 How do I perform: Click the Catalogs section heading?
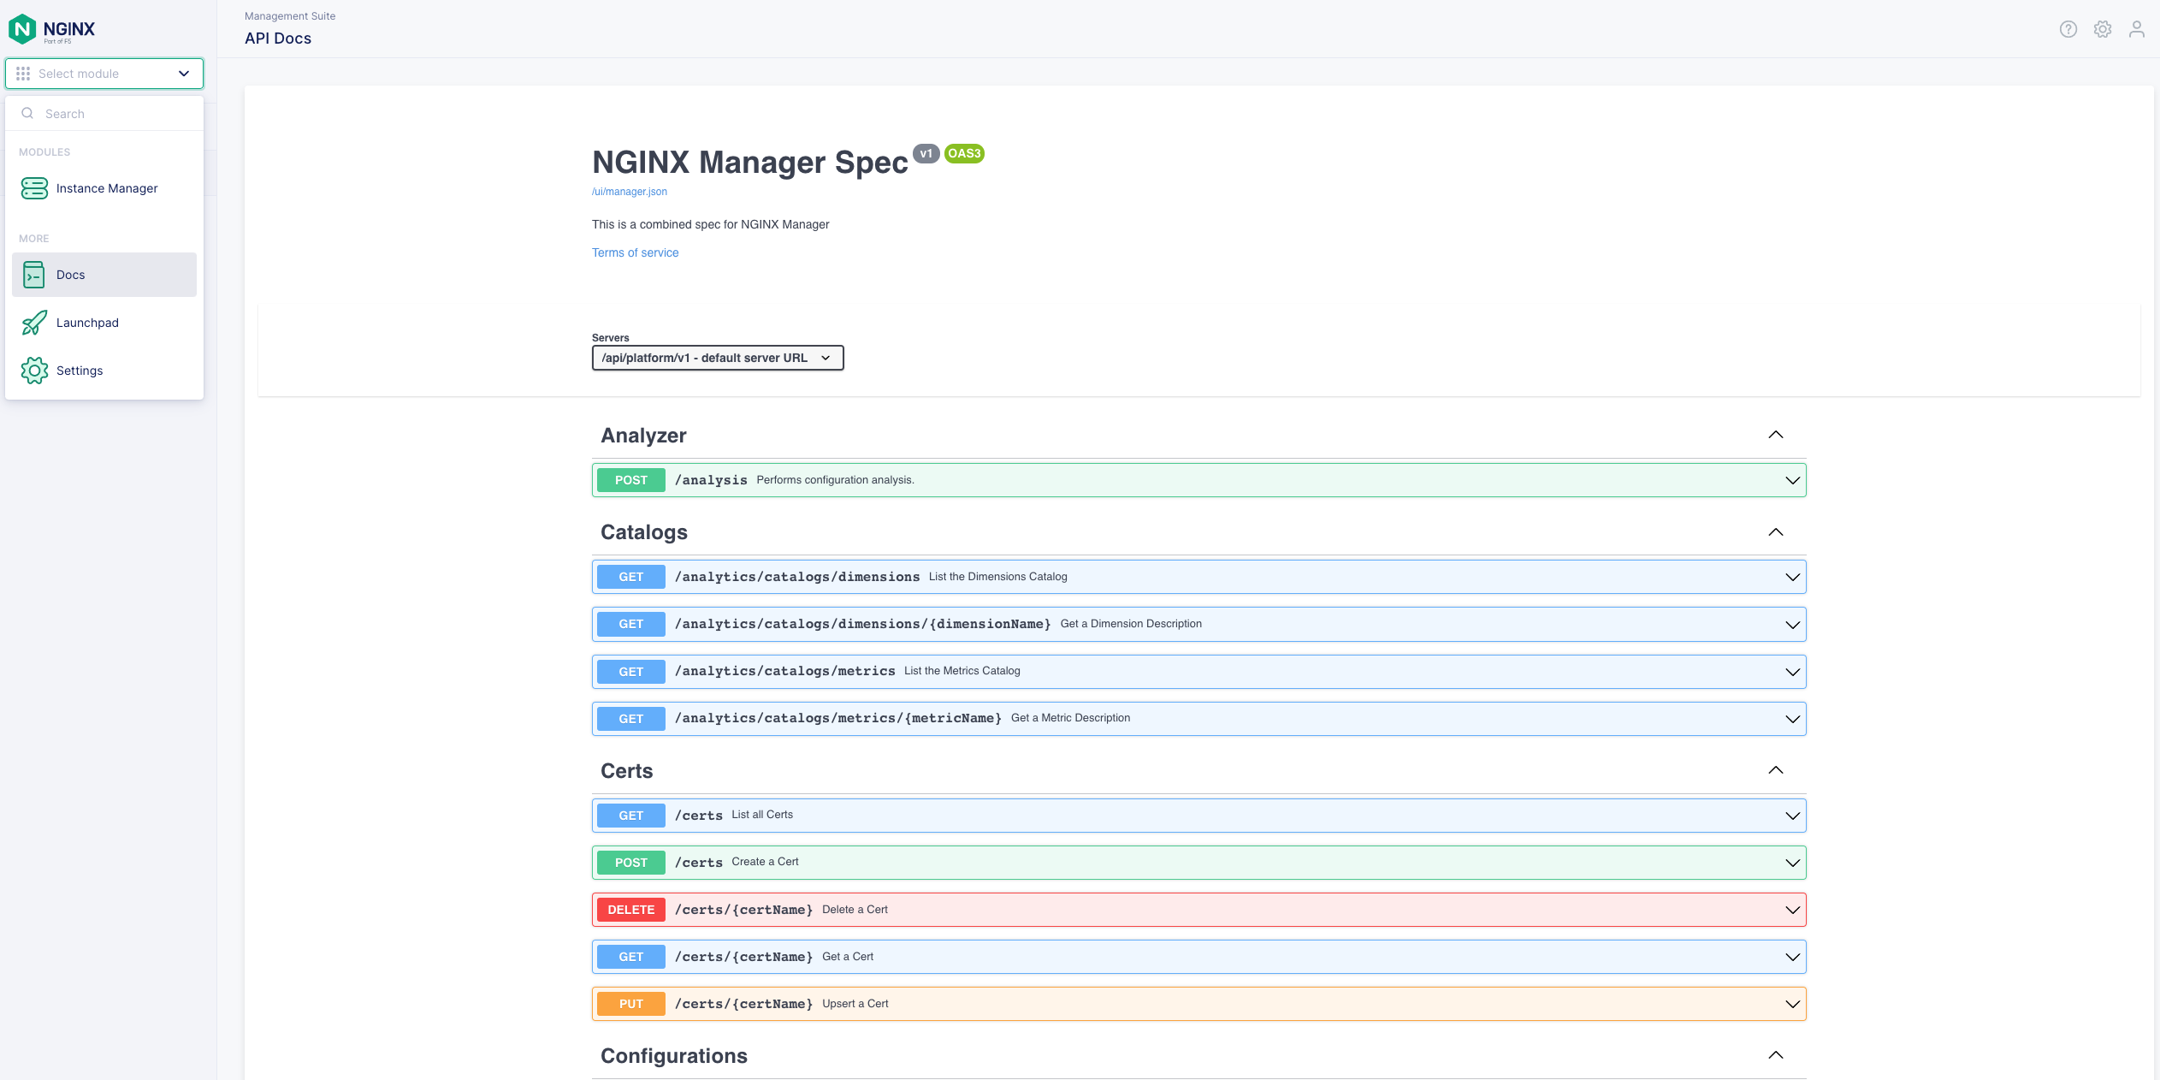(x=644, y=532)
